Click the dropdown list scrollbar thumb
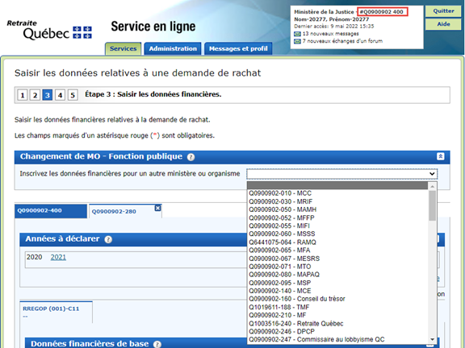465x348 pixels. [433, 205]
